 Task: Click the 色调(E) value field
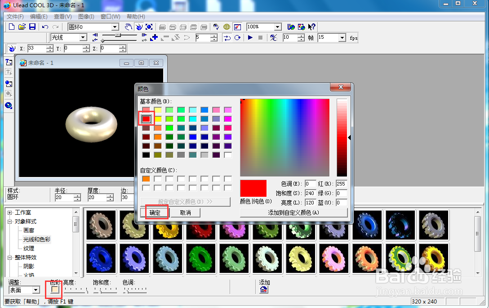(310, 184)
